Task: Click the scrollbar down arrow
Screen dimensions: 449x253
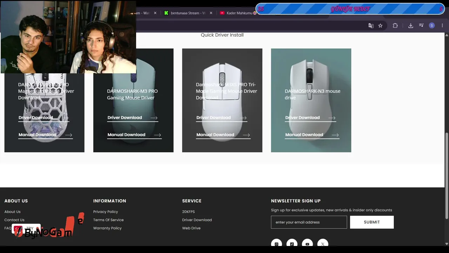Action: coord(447,244)
